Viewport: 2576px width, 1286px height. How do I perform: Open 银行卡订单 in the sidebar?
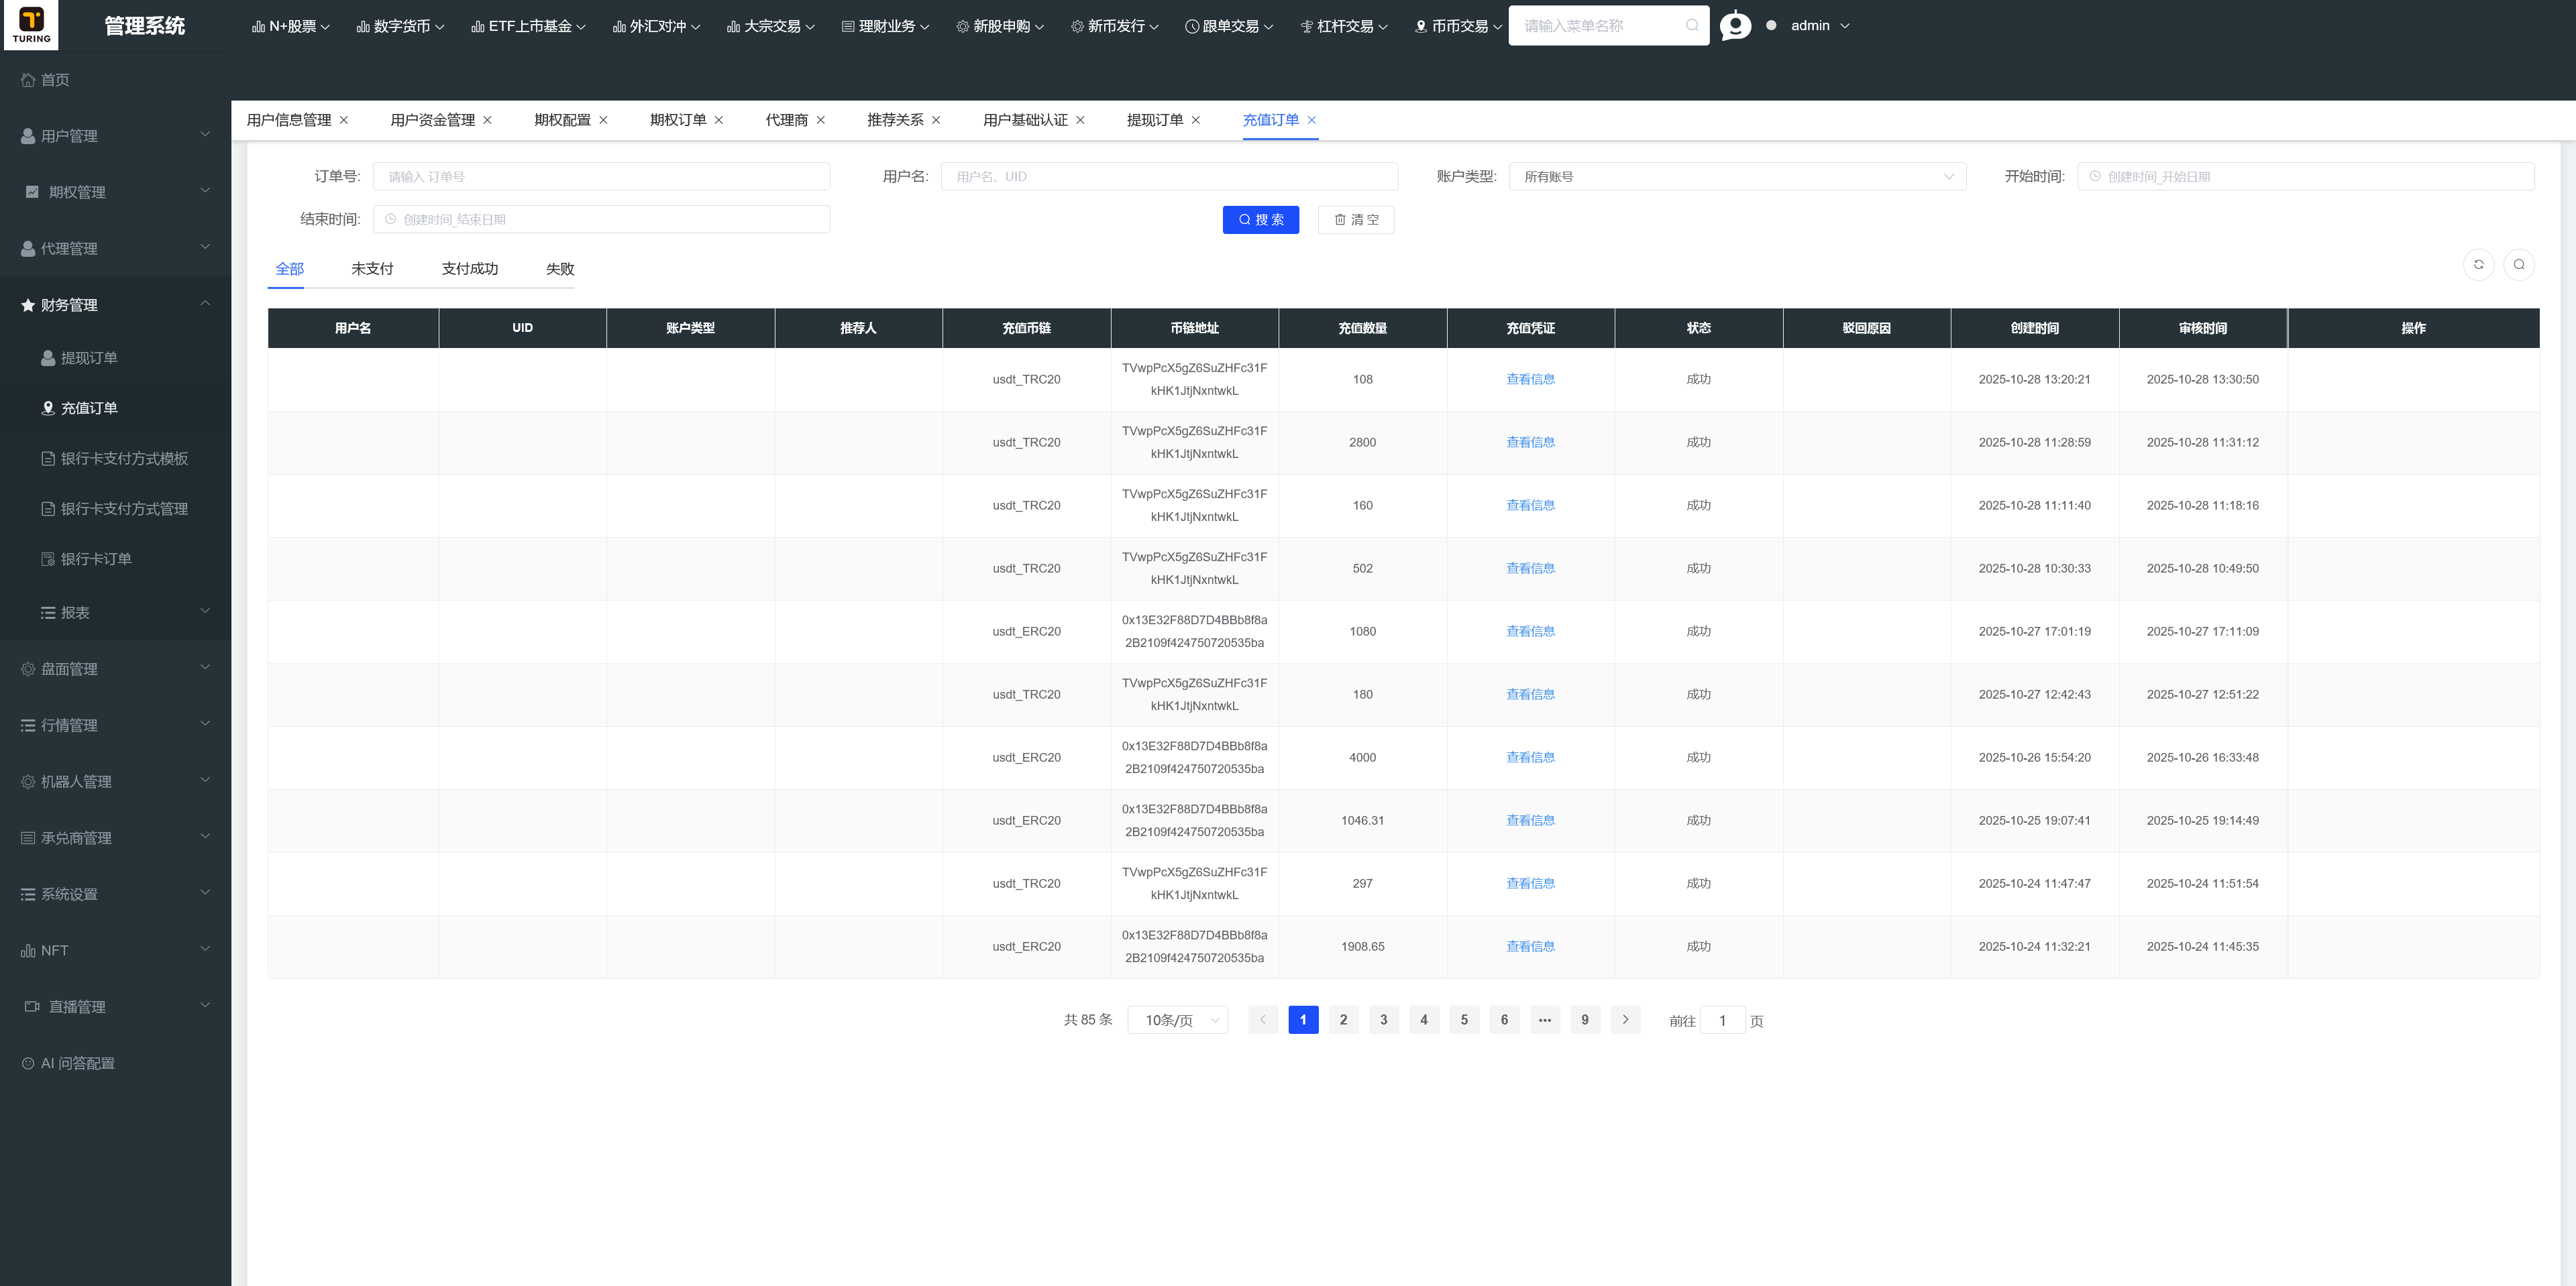pyautogui.click(x=115, y=559)
